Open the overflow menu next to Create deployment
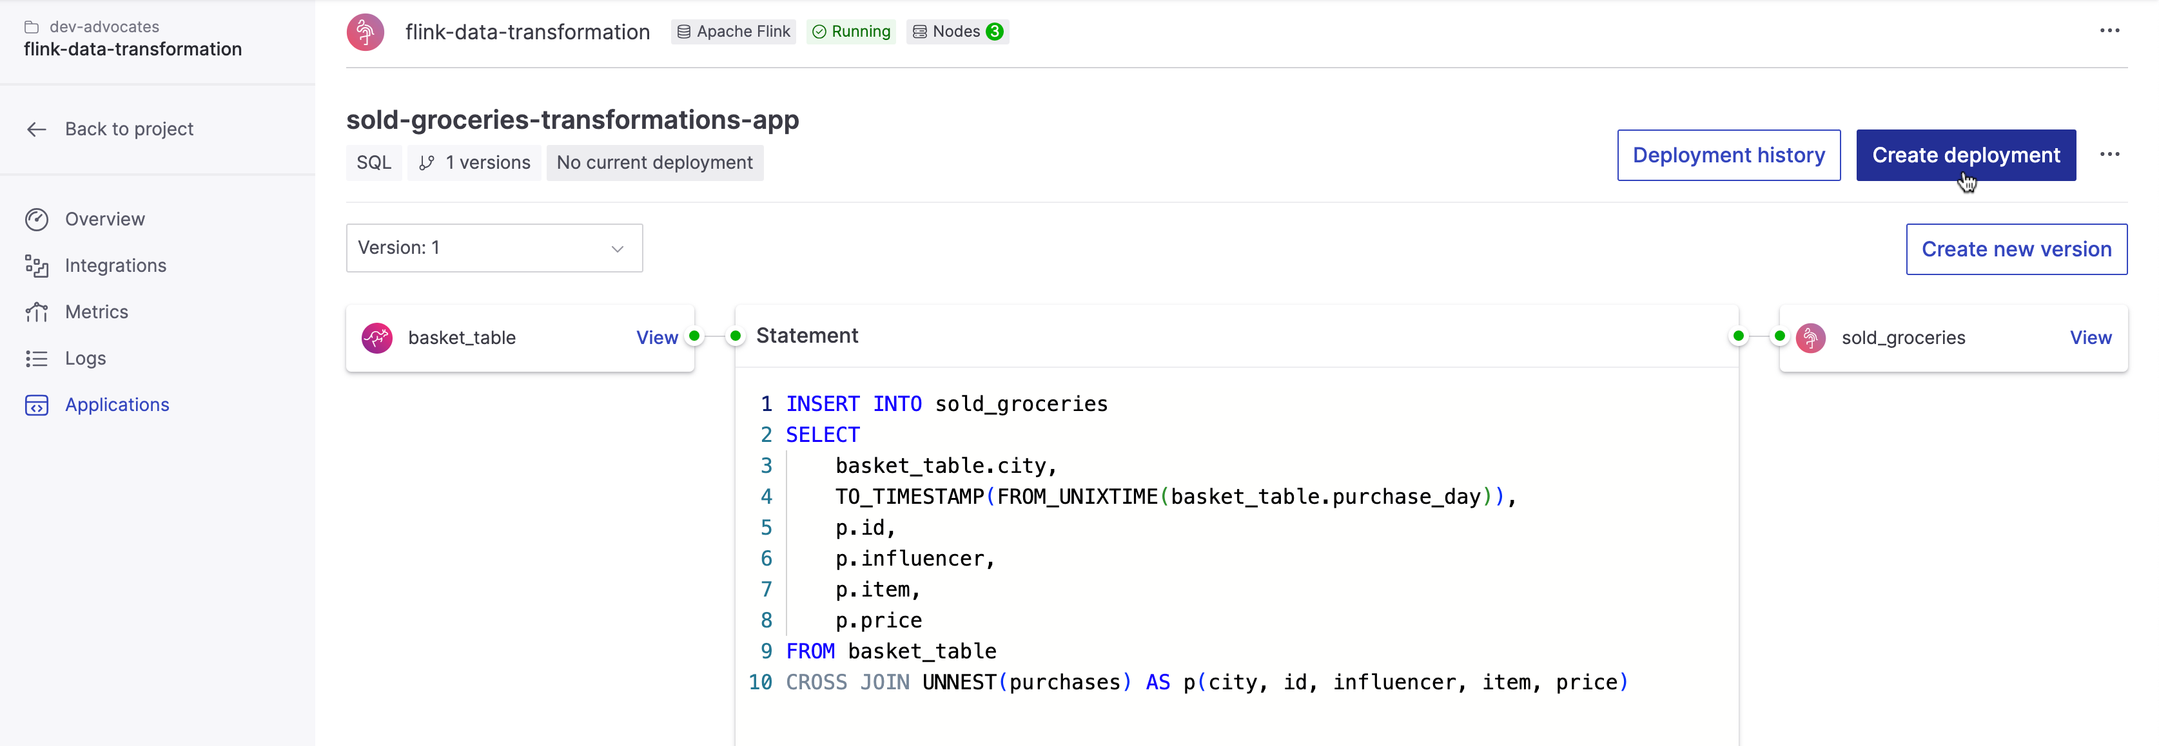Viewport: 2159px width, 746px height. click(2111, 155)
